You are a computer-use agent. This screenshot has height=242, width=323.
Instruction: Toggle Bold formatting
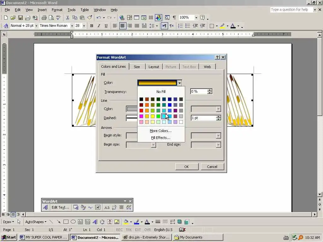point(92,26)
